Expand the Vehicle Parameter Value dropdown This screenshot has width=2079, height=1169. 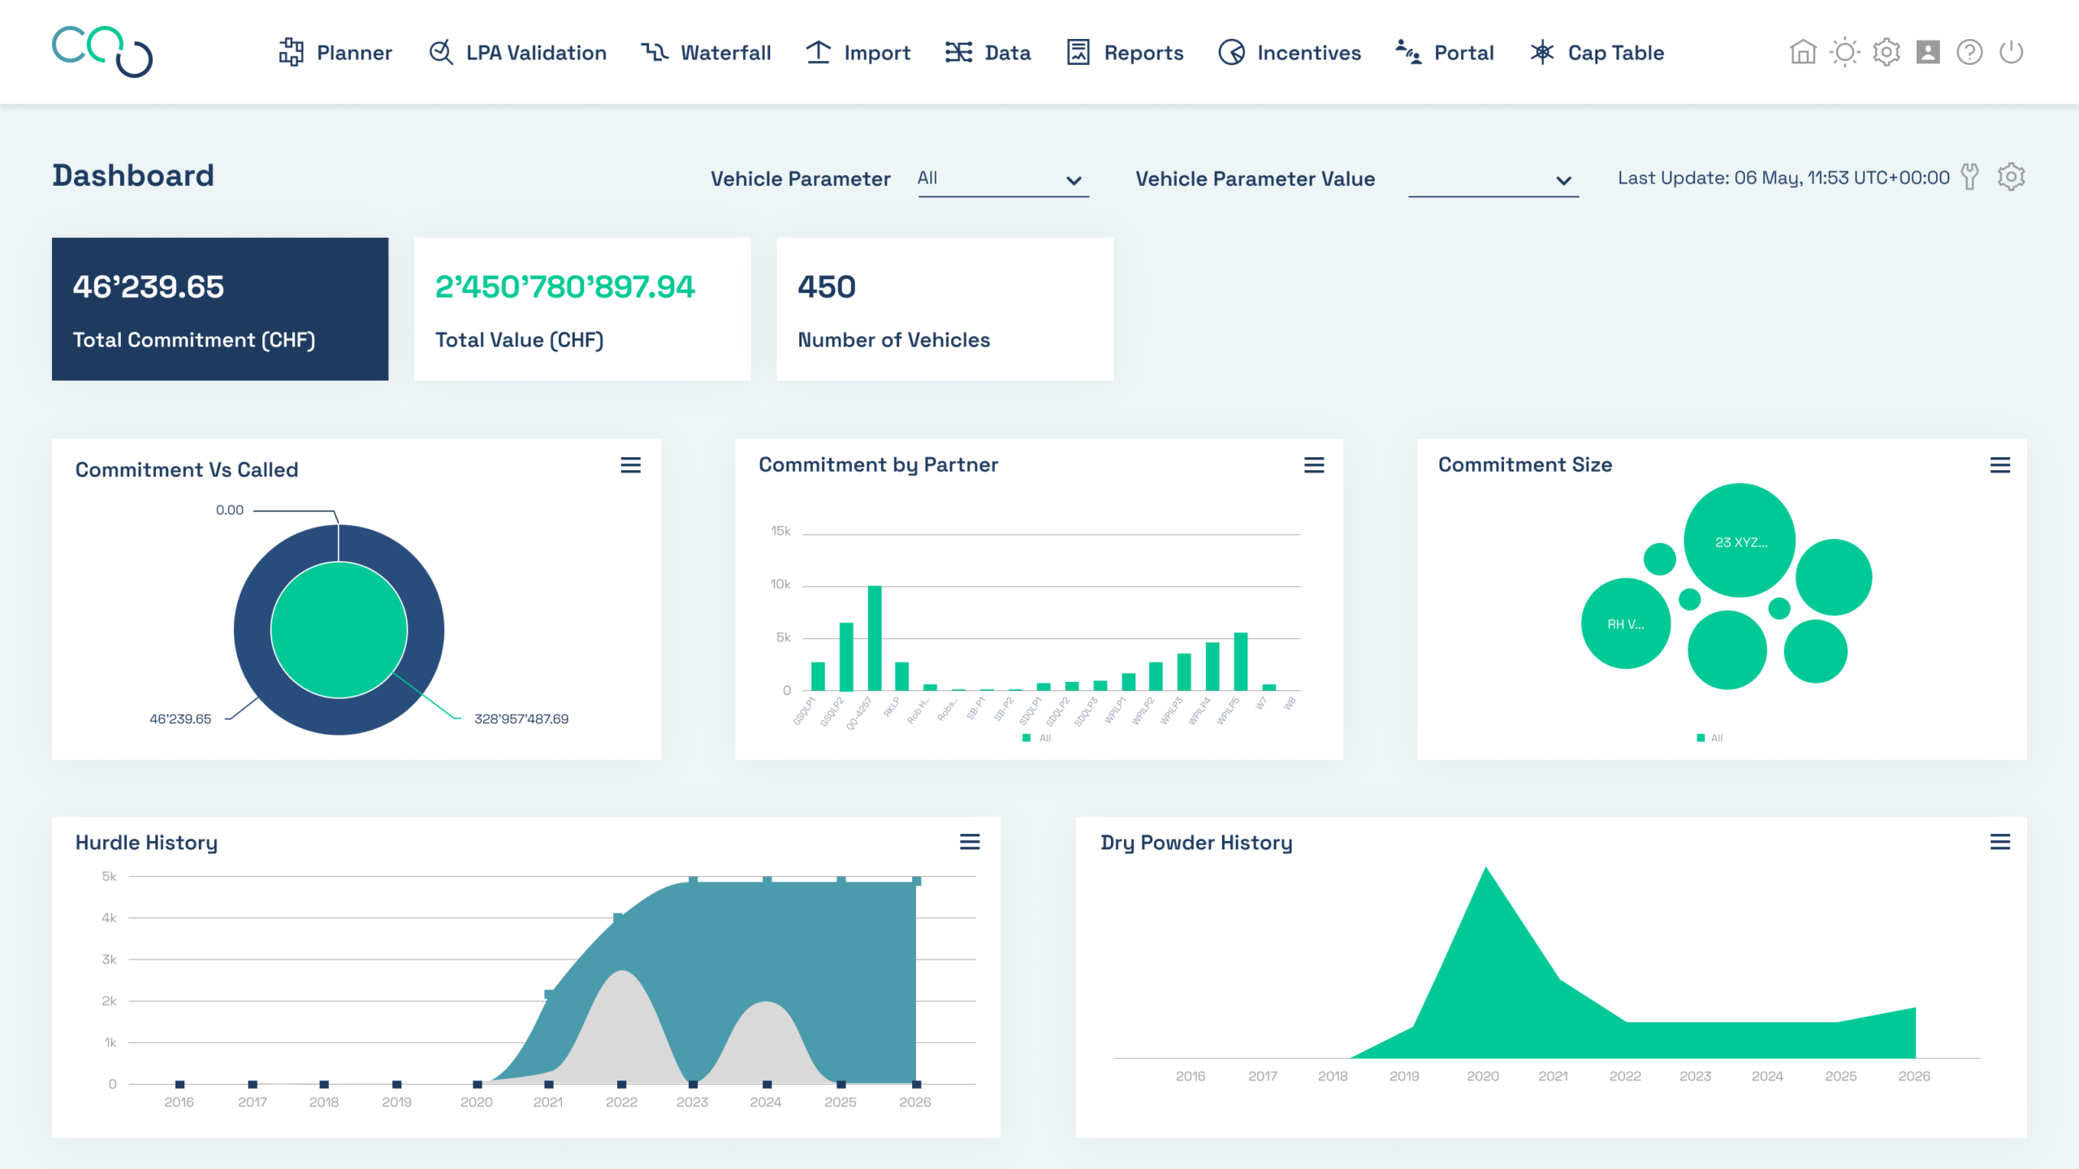(1493, 179)
